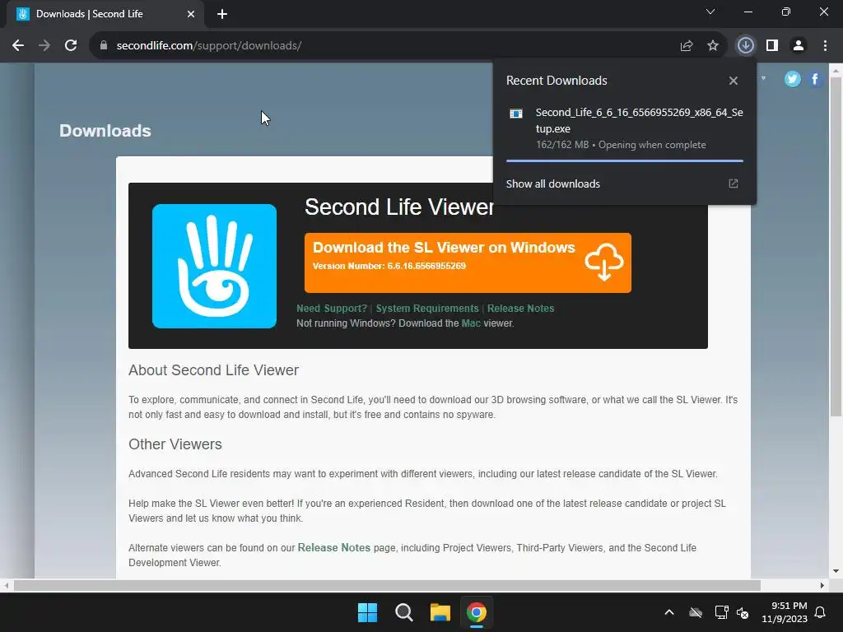This screenshot has width=843, height=632.
Task: Click the Downloads page heading
Action: click(105, 131)
